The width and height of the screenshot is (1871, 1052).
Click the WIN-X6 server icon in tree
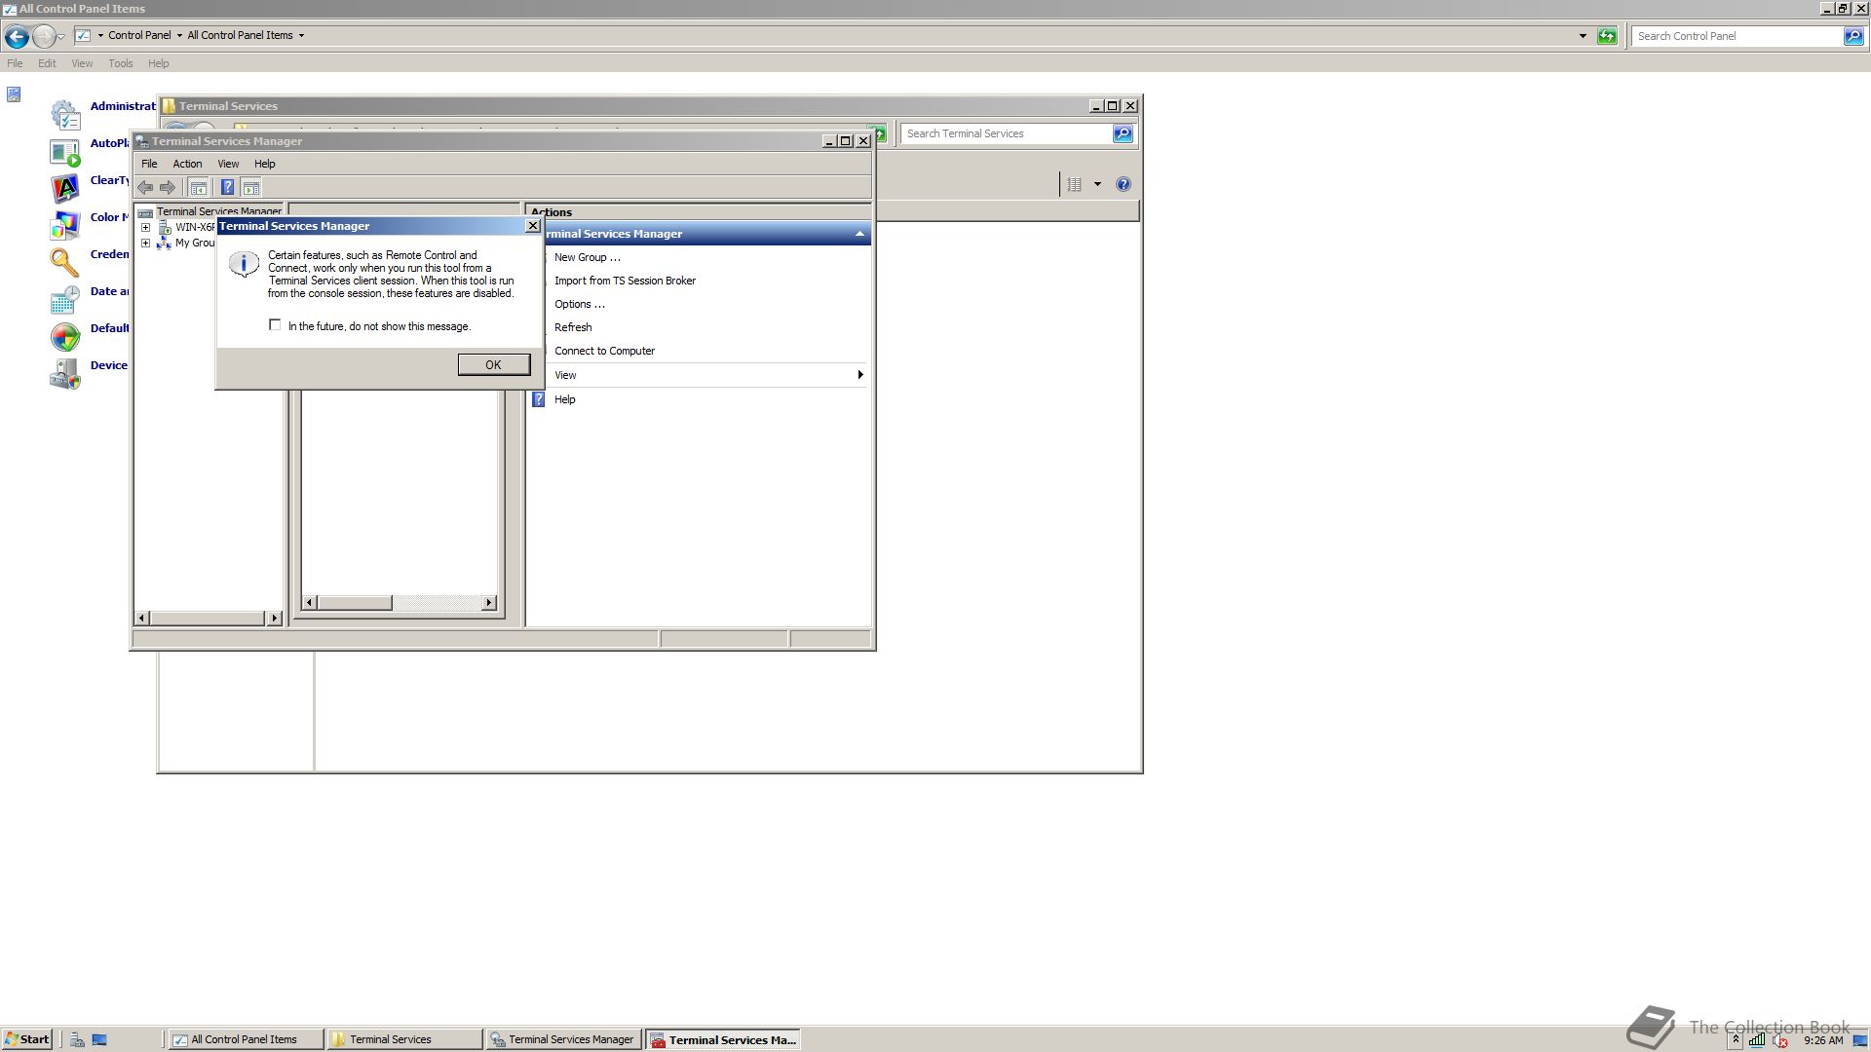165,228
